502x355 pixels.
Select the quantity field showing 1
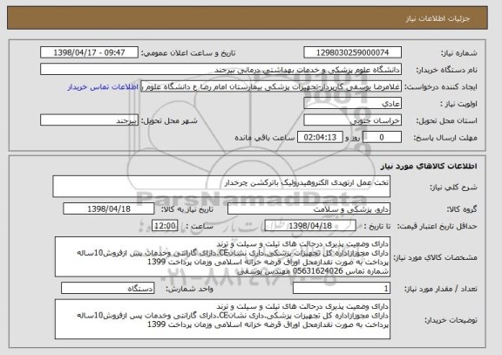pos(342,289)
